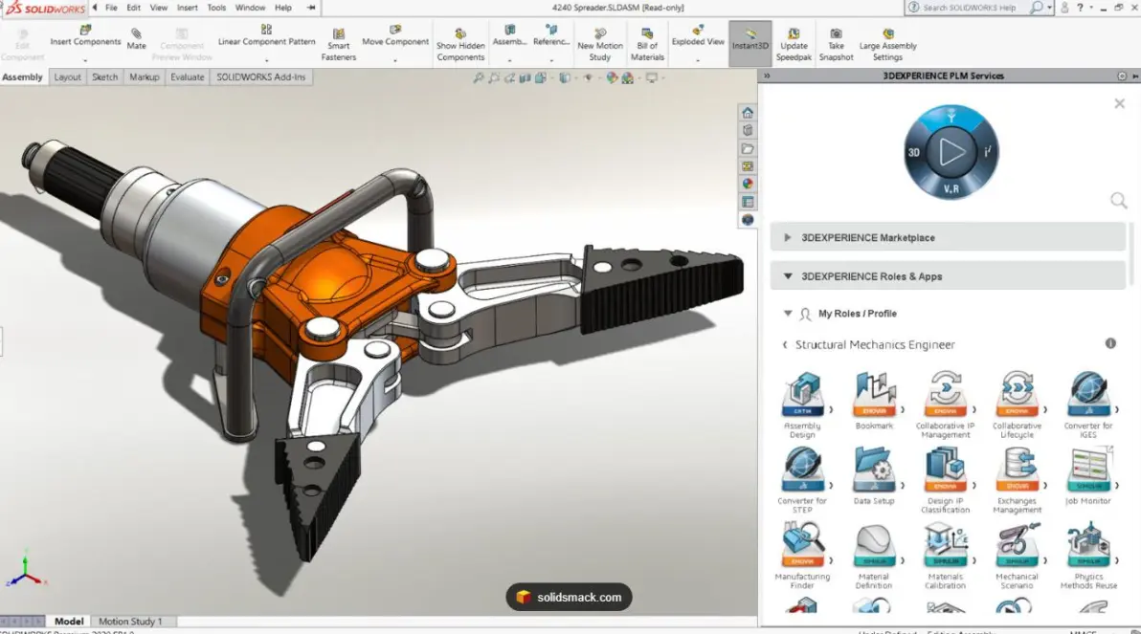This screenshot has width=1141, height=634.
Task: Click the Take Snapshot icon
Action: [x=836, y=44]
